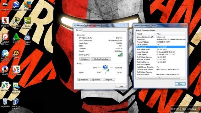Click the scroll-left arrow in details list

pyautogui.click(x=137, y=78)
